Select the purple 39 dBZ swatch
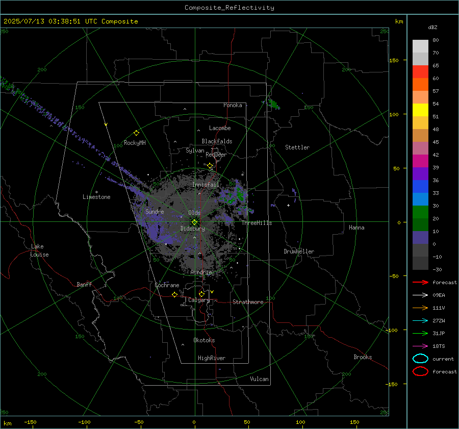Image resolution: width=459 pixels, height=429 pixels. [x=420, y=173]
